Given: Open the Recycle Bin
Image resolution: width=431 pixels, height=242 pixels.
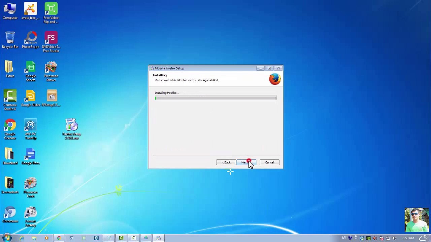Looking at the screenshot, I should [10, 40].
